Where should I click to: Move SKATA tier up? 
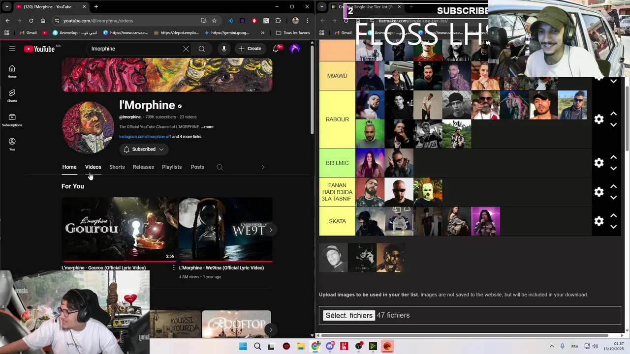tap(613, 215)
